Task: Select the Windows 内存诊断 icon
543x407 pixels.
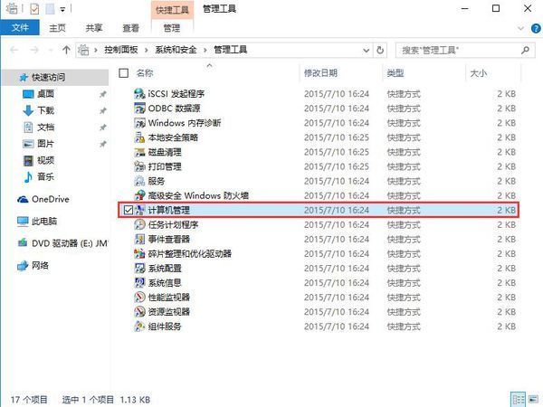Action: (x=139, y=122)
